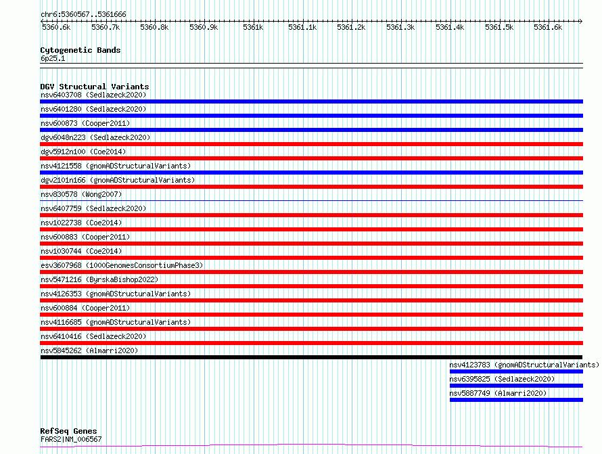
Task: Open nsv5845262 (Almarri2020) label
Action: (x=89, y=350)
